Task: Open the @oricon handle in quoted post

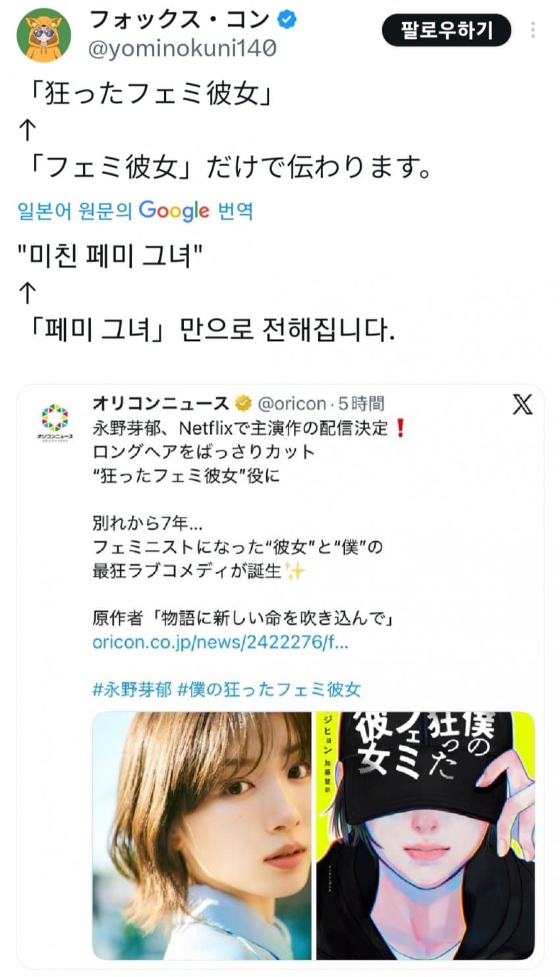Action: [292, 403]
